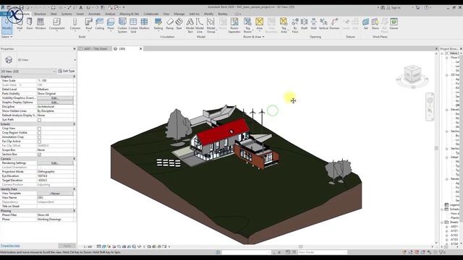Choose the Model Line tool
Screen dimensions: 463x260
200,25
